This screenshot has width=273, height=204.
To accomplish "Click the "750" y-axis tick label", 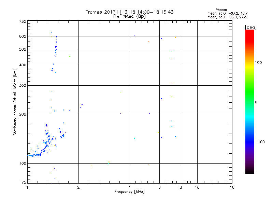I will click(x=23, y=21).
